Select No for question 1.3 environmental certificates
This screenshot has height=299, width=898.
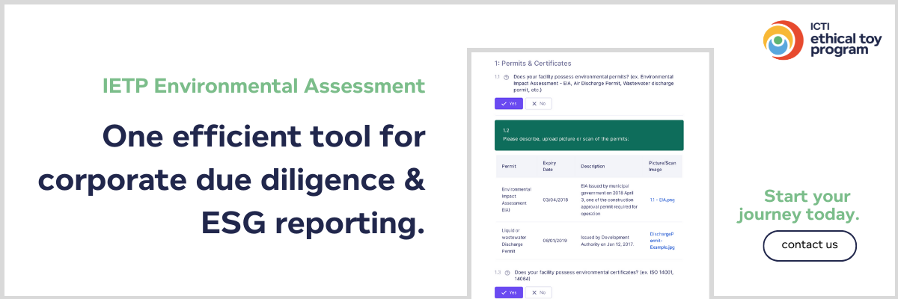(539, 292)
